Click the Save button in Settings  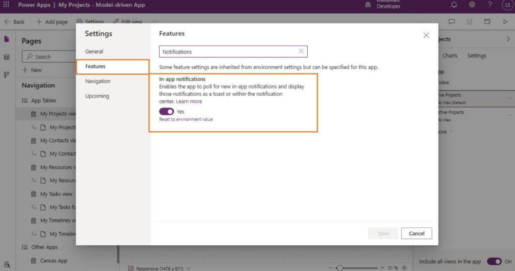point(383,233)
